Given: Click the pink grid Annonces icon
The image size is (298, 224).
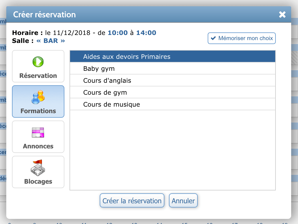Looking at the screenshot, I should 38,132.
